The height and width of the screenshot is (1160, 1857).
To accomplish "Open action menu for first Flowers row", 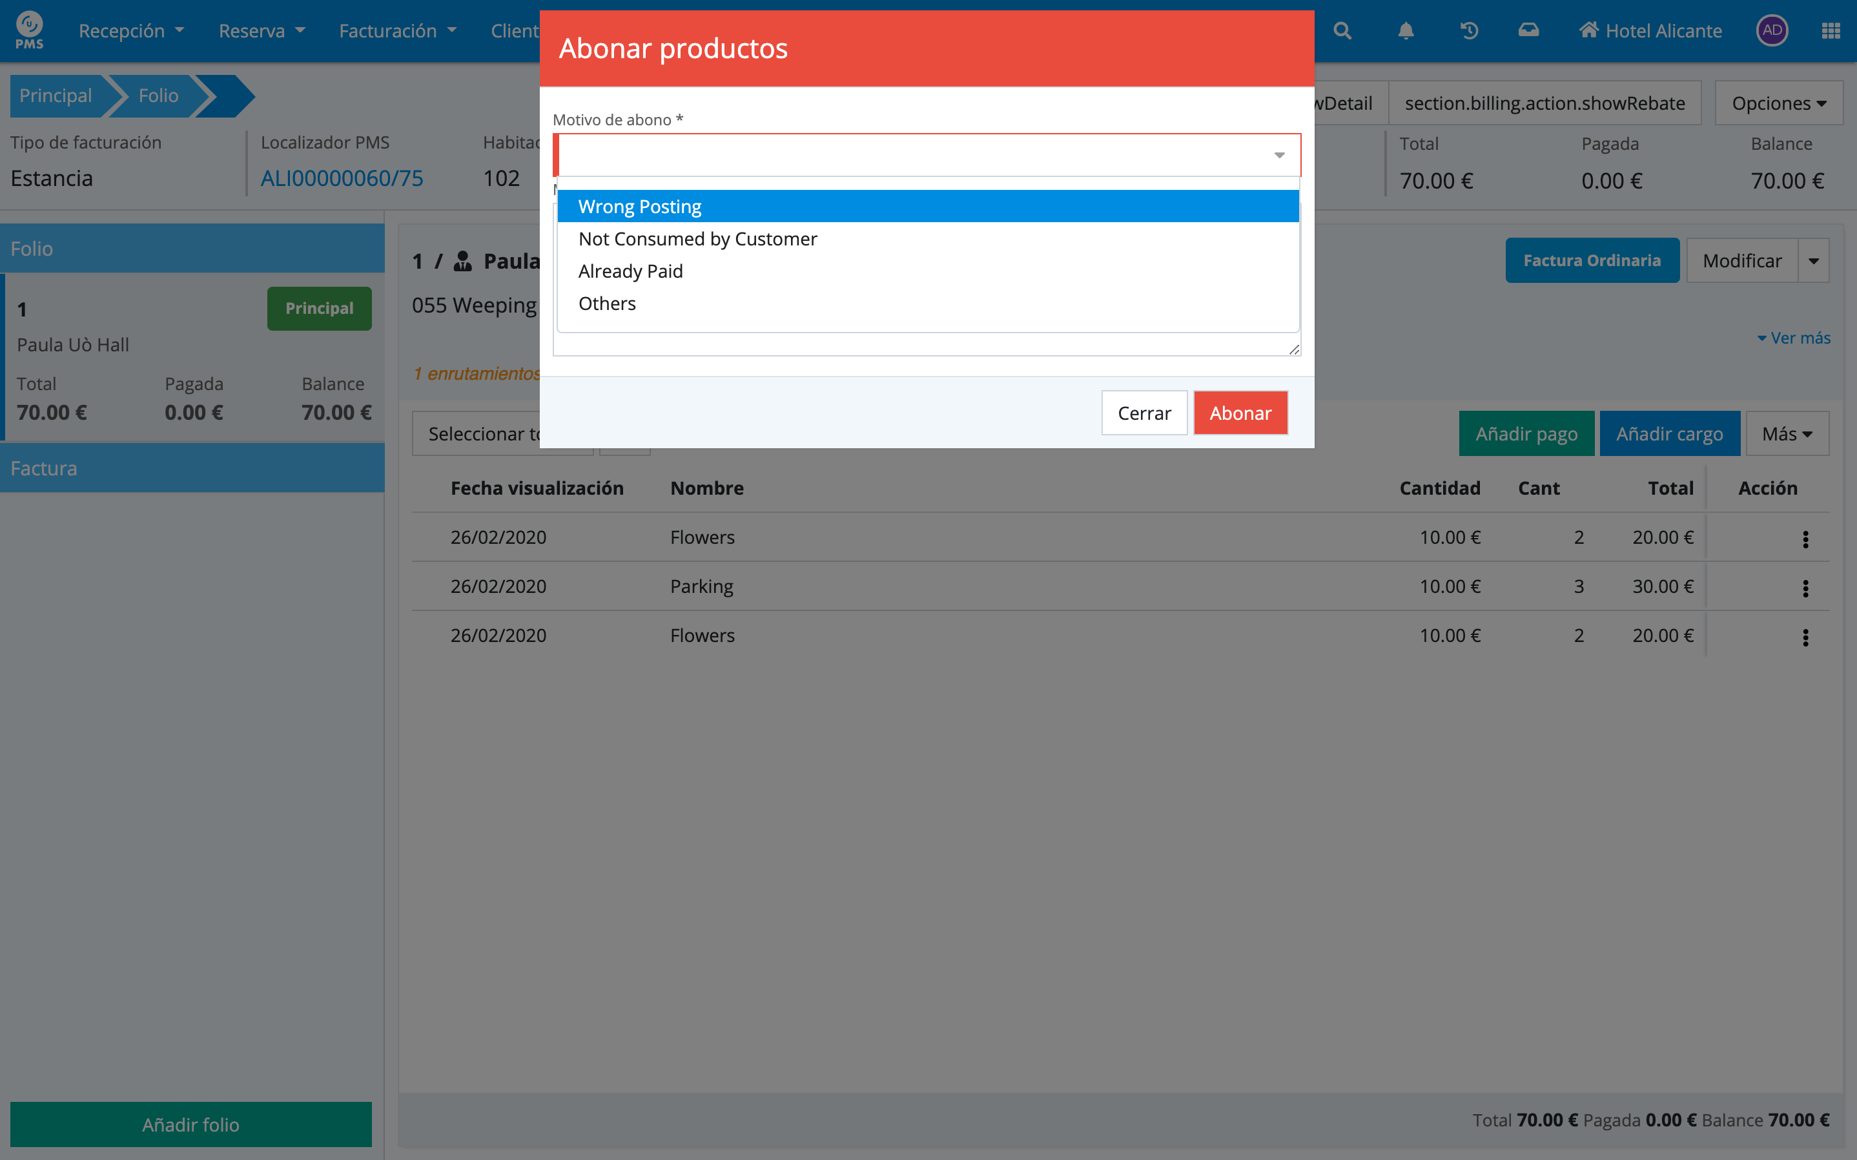I will (x=1805, y=539).
